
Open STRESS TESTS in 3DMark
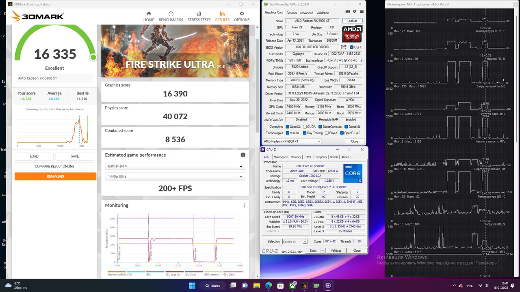[199, 16]
